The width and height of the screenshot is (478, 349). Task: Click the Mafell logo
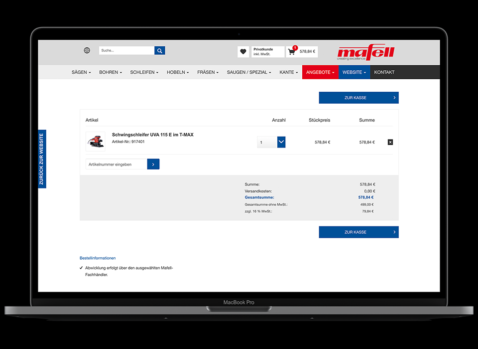click(366, 52)
